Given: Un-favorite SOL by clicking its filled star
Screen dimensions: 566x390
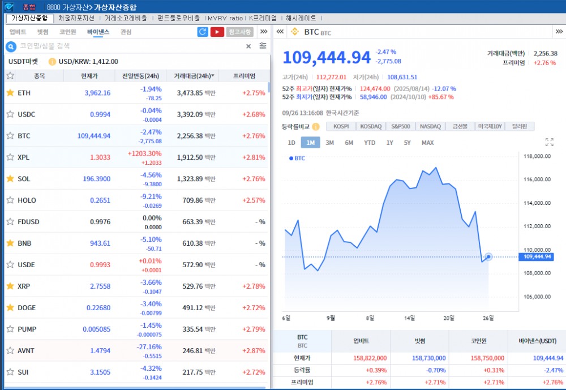Looking at the screenshot, I should [10, 178].
